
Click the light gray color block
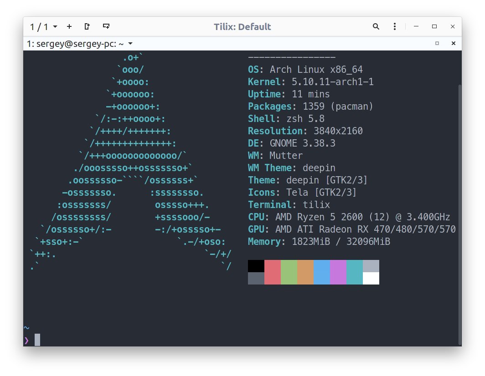coord(371,266)
